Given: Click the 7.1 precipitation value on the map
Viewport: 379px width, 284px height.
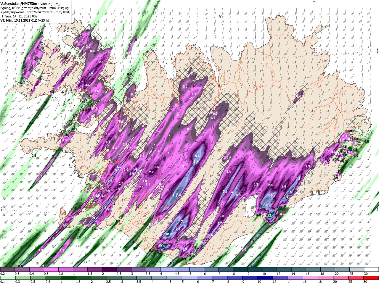Looking at the screenshot, I should pyautogui.click(x=183, y=222).
